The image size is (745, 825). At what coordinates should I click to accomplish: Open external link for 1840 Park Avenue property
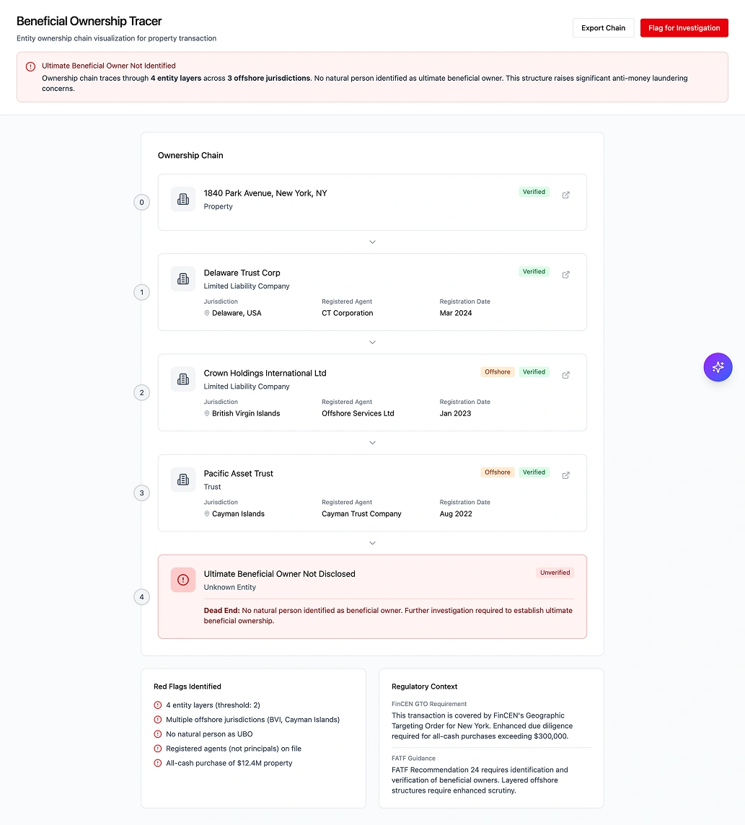click(x=565, y=195)
